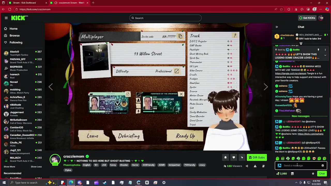This screenshot has height=186, width=331.
Task: Follow channel with the heart button
Action: pos(234,158)
